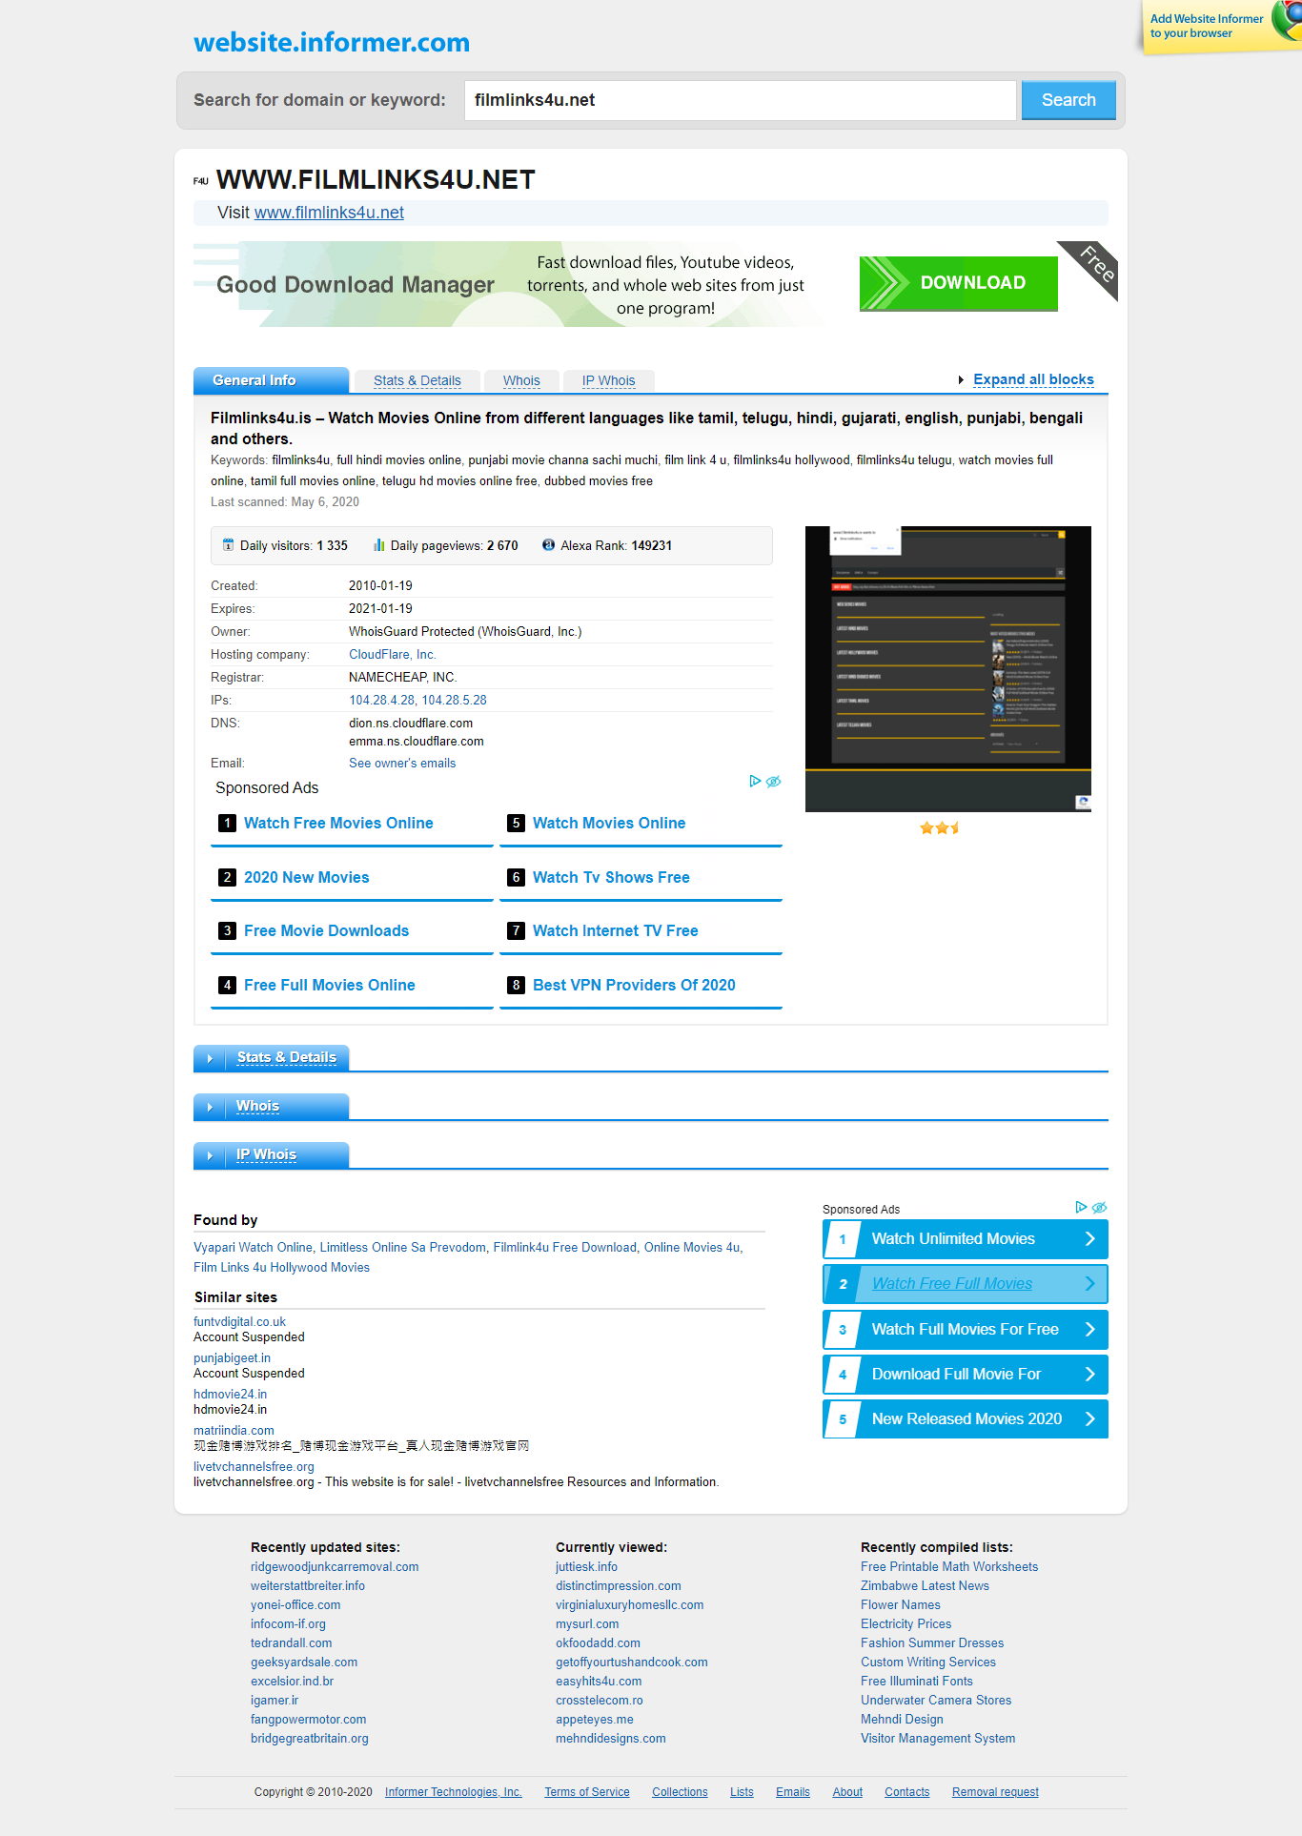The image size is (1302, 1836).
Task: Open livetvchannelsfree.org similar site link
Action: (254, 1467)
